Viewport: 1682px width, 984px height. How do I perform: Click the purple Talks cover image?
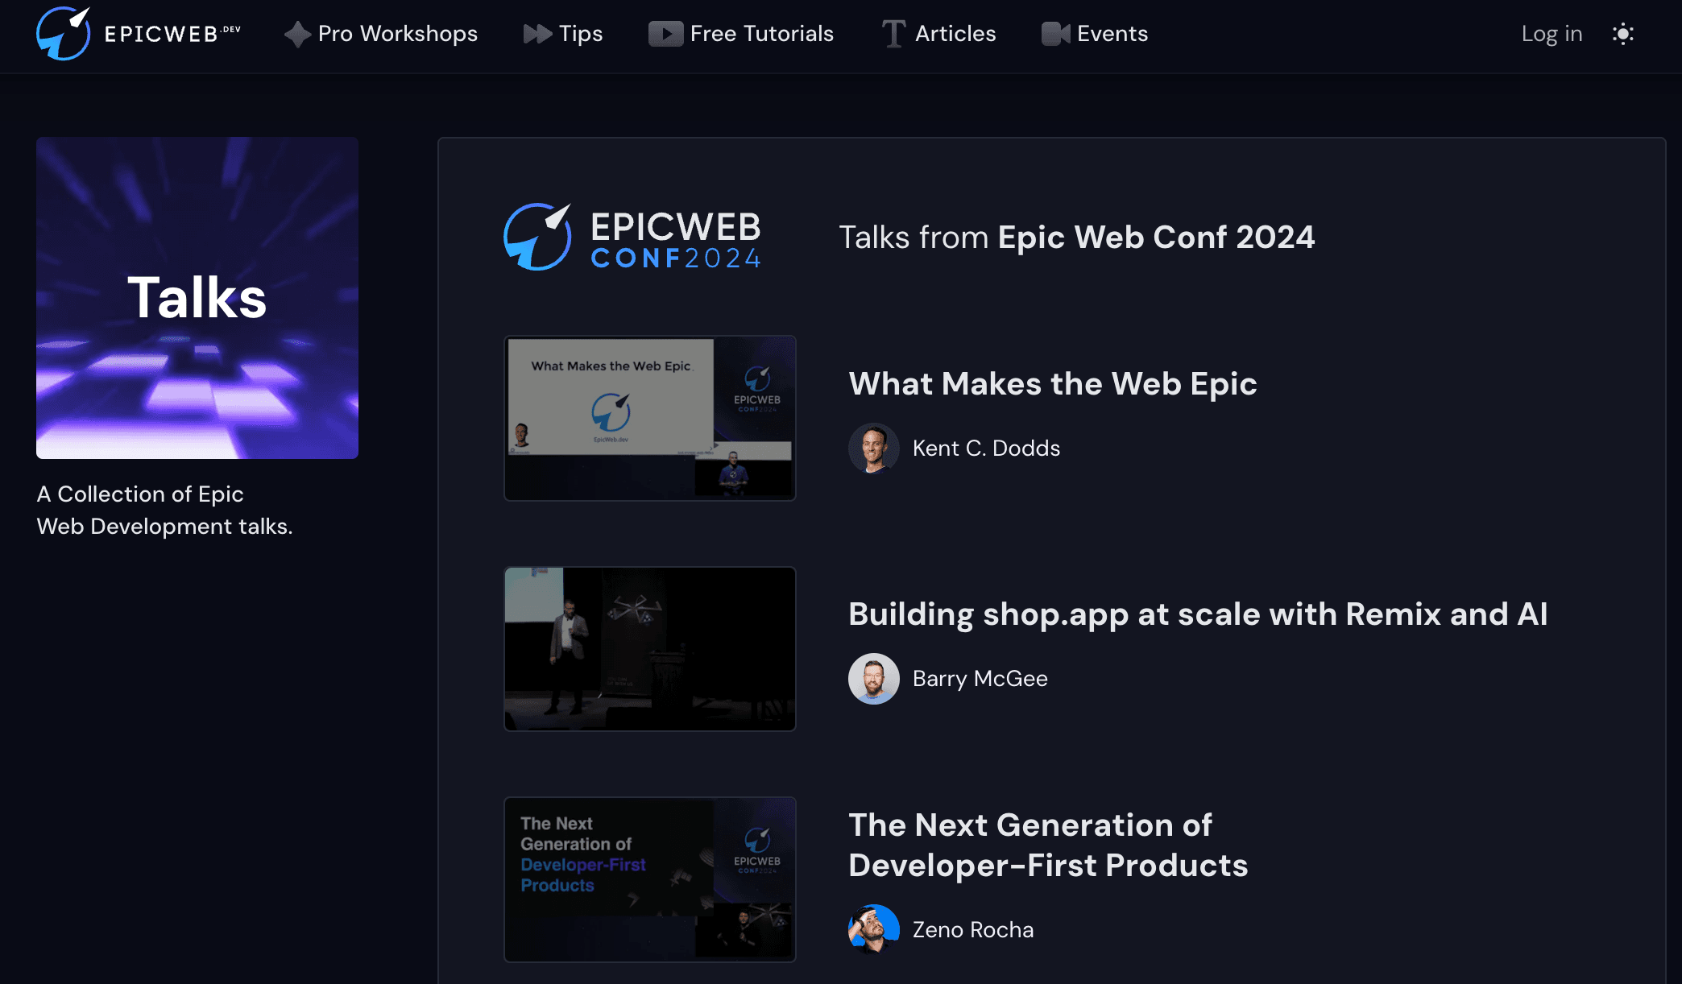pyautogui.click(x=197, y=298)
